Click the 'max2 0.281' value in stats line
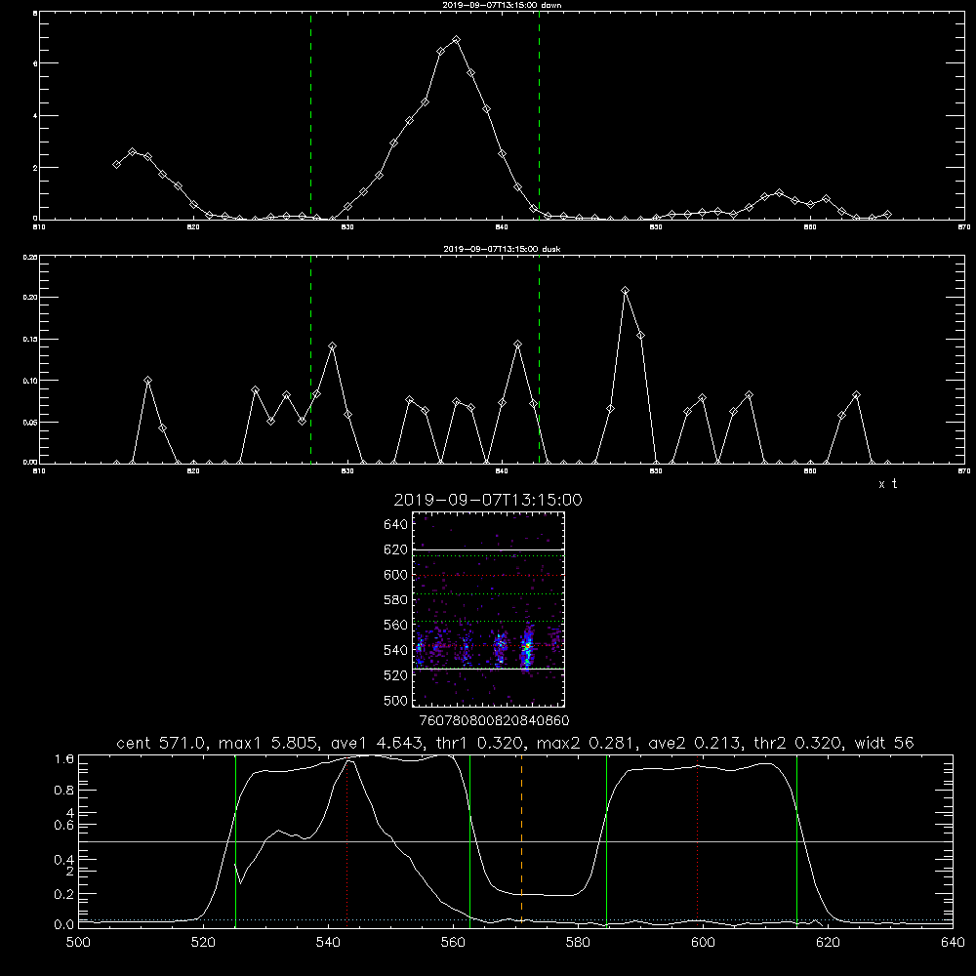 586,743
